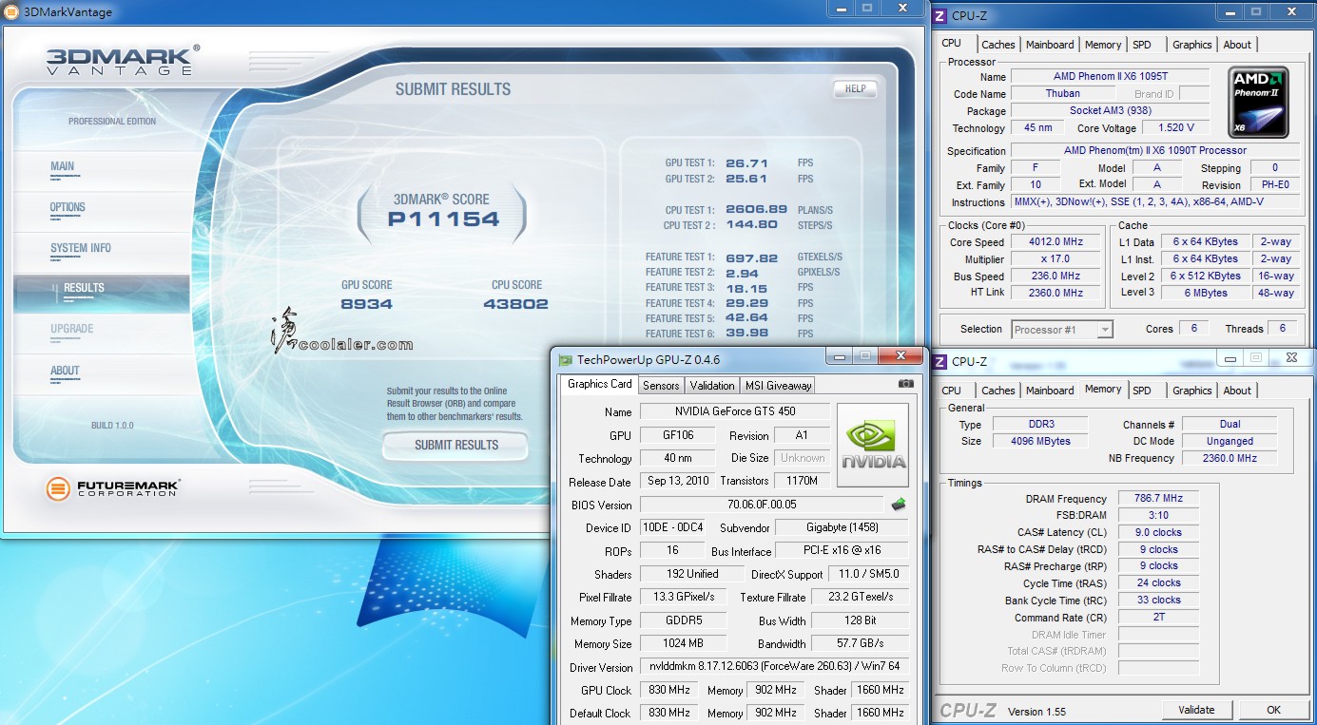Open System Info section in 3DMark
This screenshot has width=1317, height=725.
[81, 248]
